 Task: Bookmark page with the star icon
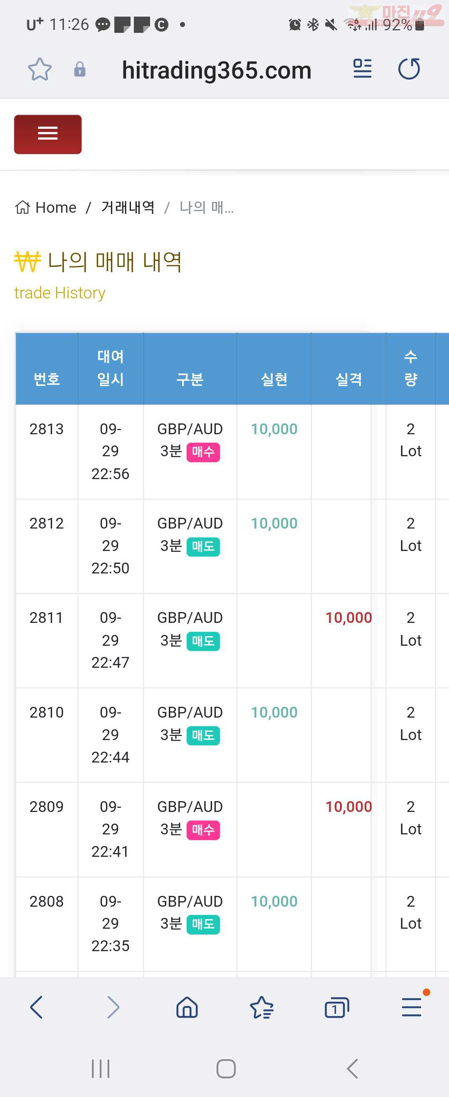coord(39,69)
